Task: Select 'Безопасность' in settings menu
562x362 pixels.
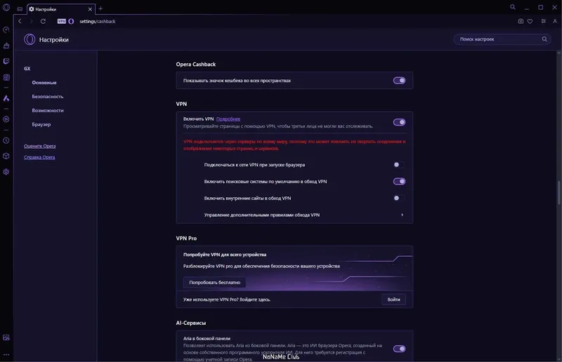Action: click(48, 97)
